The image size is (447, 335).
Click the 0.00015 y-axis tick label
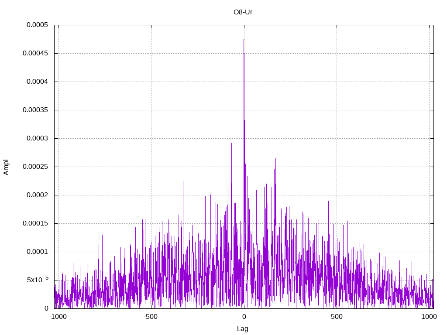[x=35, y=223]
